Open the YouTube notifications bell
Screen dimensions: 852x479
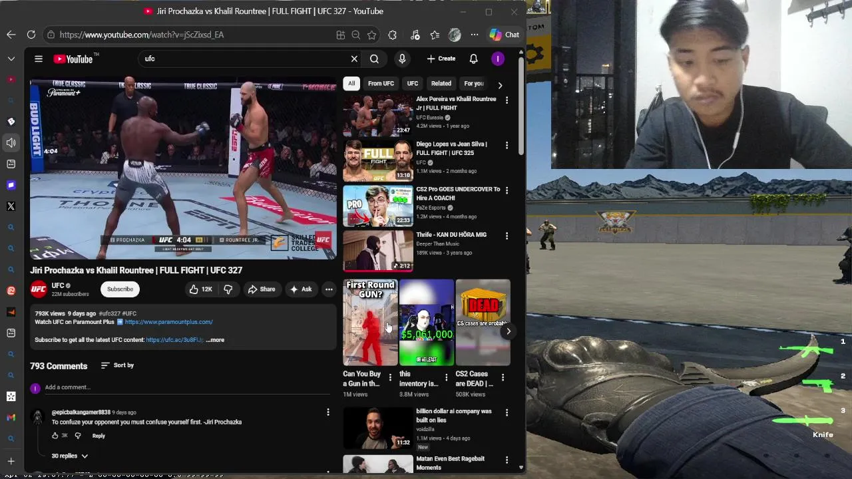(x=473, y=59)
